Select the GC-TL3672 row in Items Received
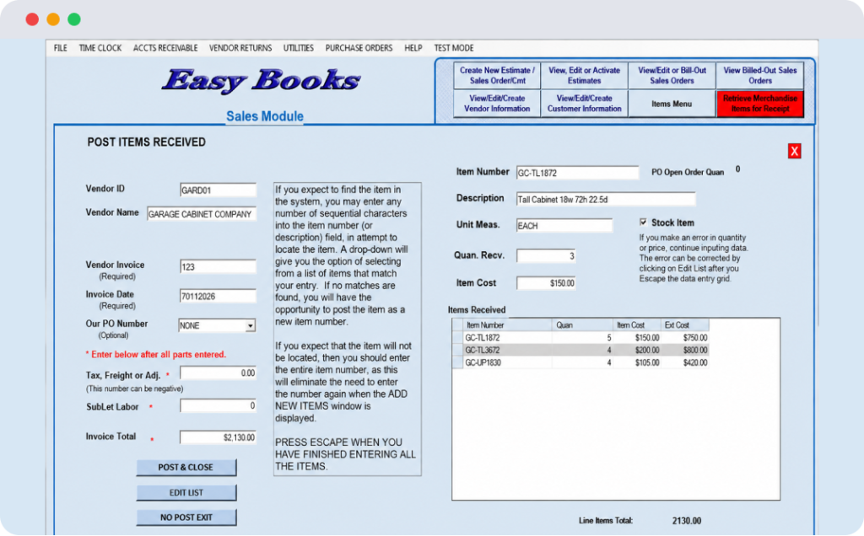The image size is (864, 536). coord(580,350)
